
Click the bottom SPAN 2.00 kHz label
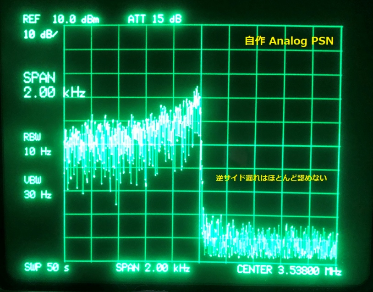(x=153, y=268)
